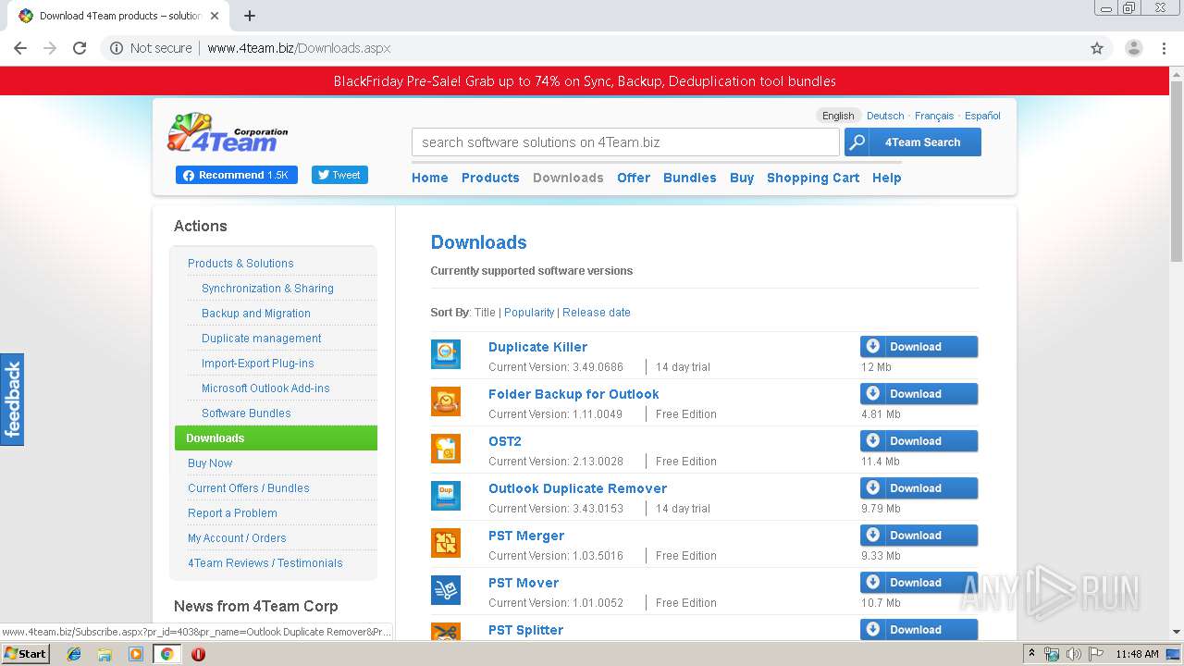This screenshot has width=1184, height=666.
Task: Click the BlackFriday Pre-Sale banner
Action: click(x=585, y=81)
